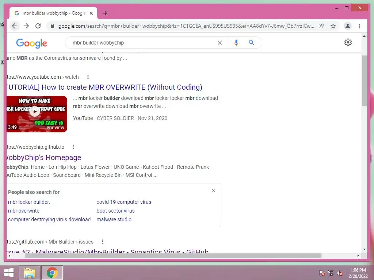
Task: Click the muted volume tray icon
Action: click(339, 273)
